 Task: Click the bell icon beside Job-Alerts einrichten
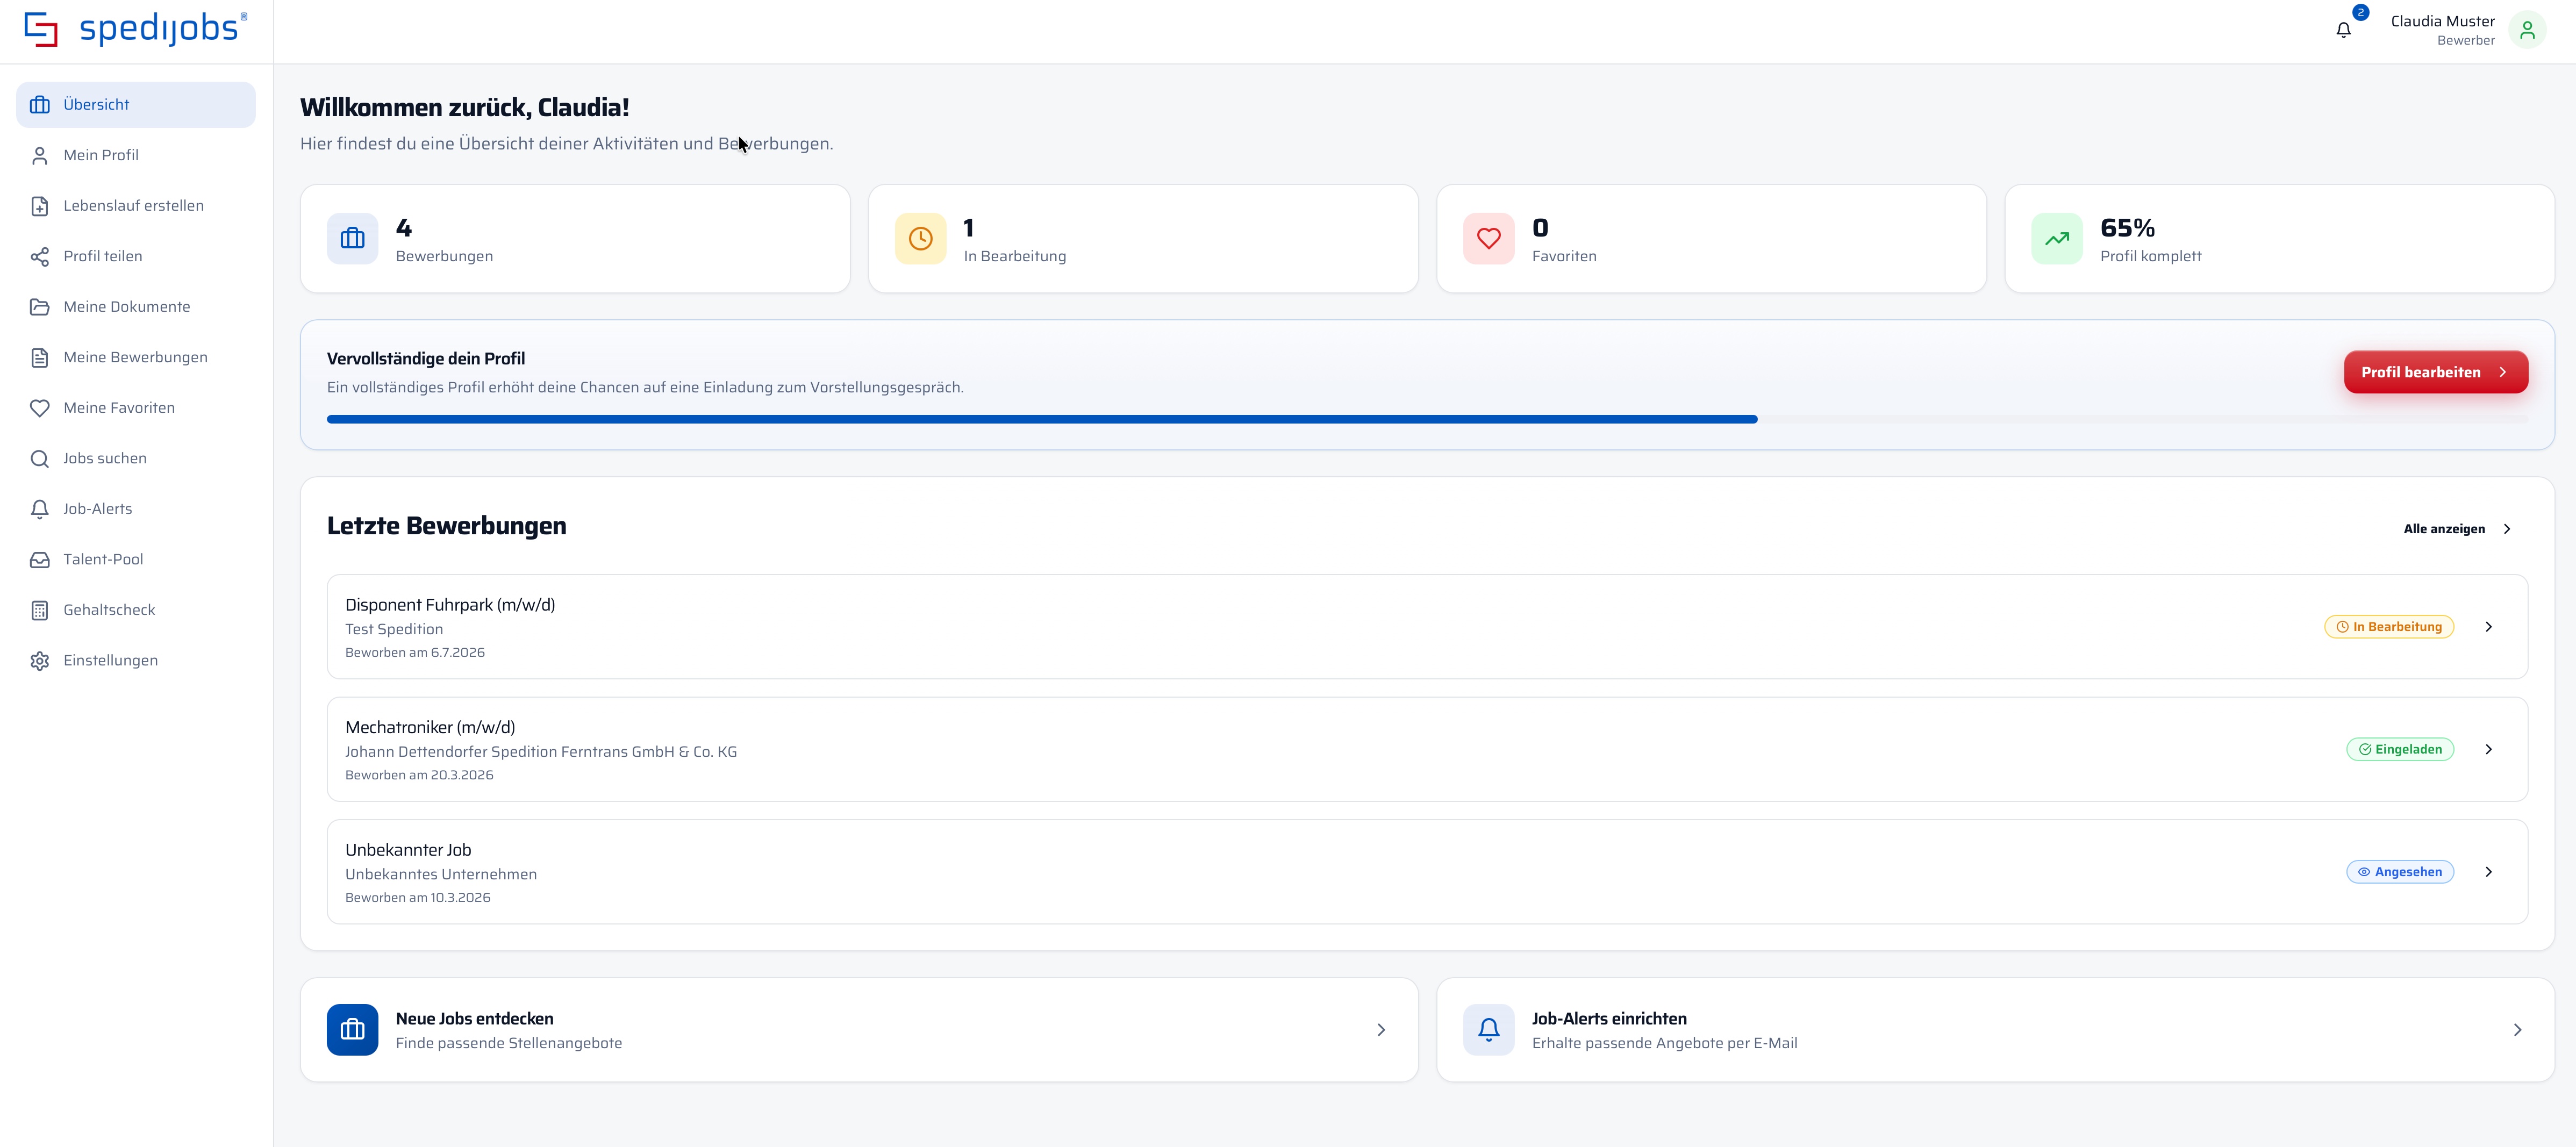click(x=1488, y=1029)
